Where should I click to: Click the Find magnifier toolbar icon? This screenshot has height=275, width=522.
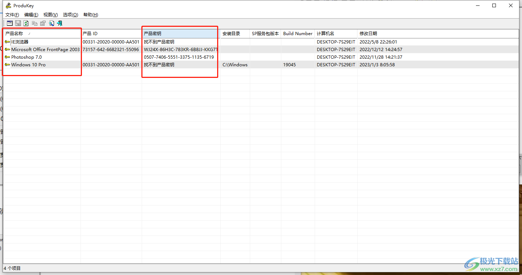point(51,23)
